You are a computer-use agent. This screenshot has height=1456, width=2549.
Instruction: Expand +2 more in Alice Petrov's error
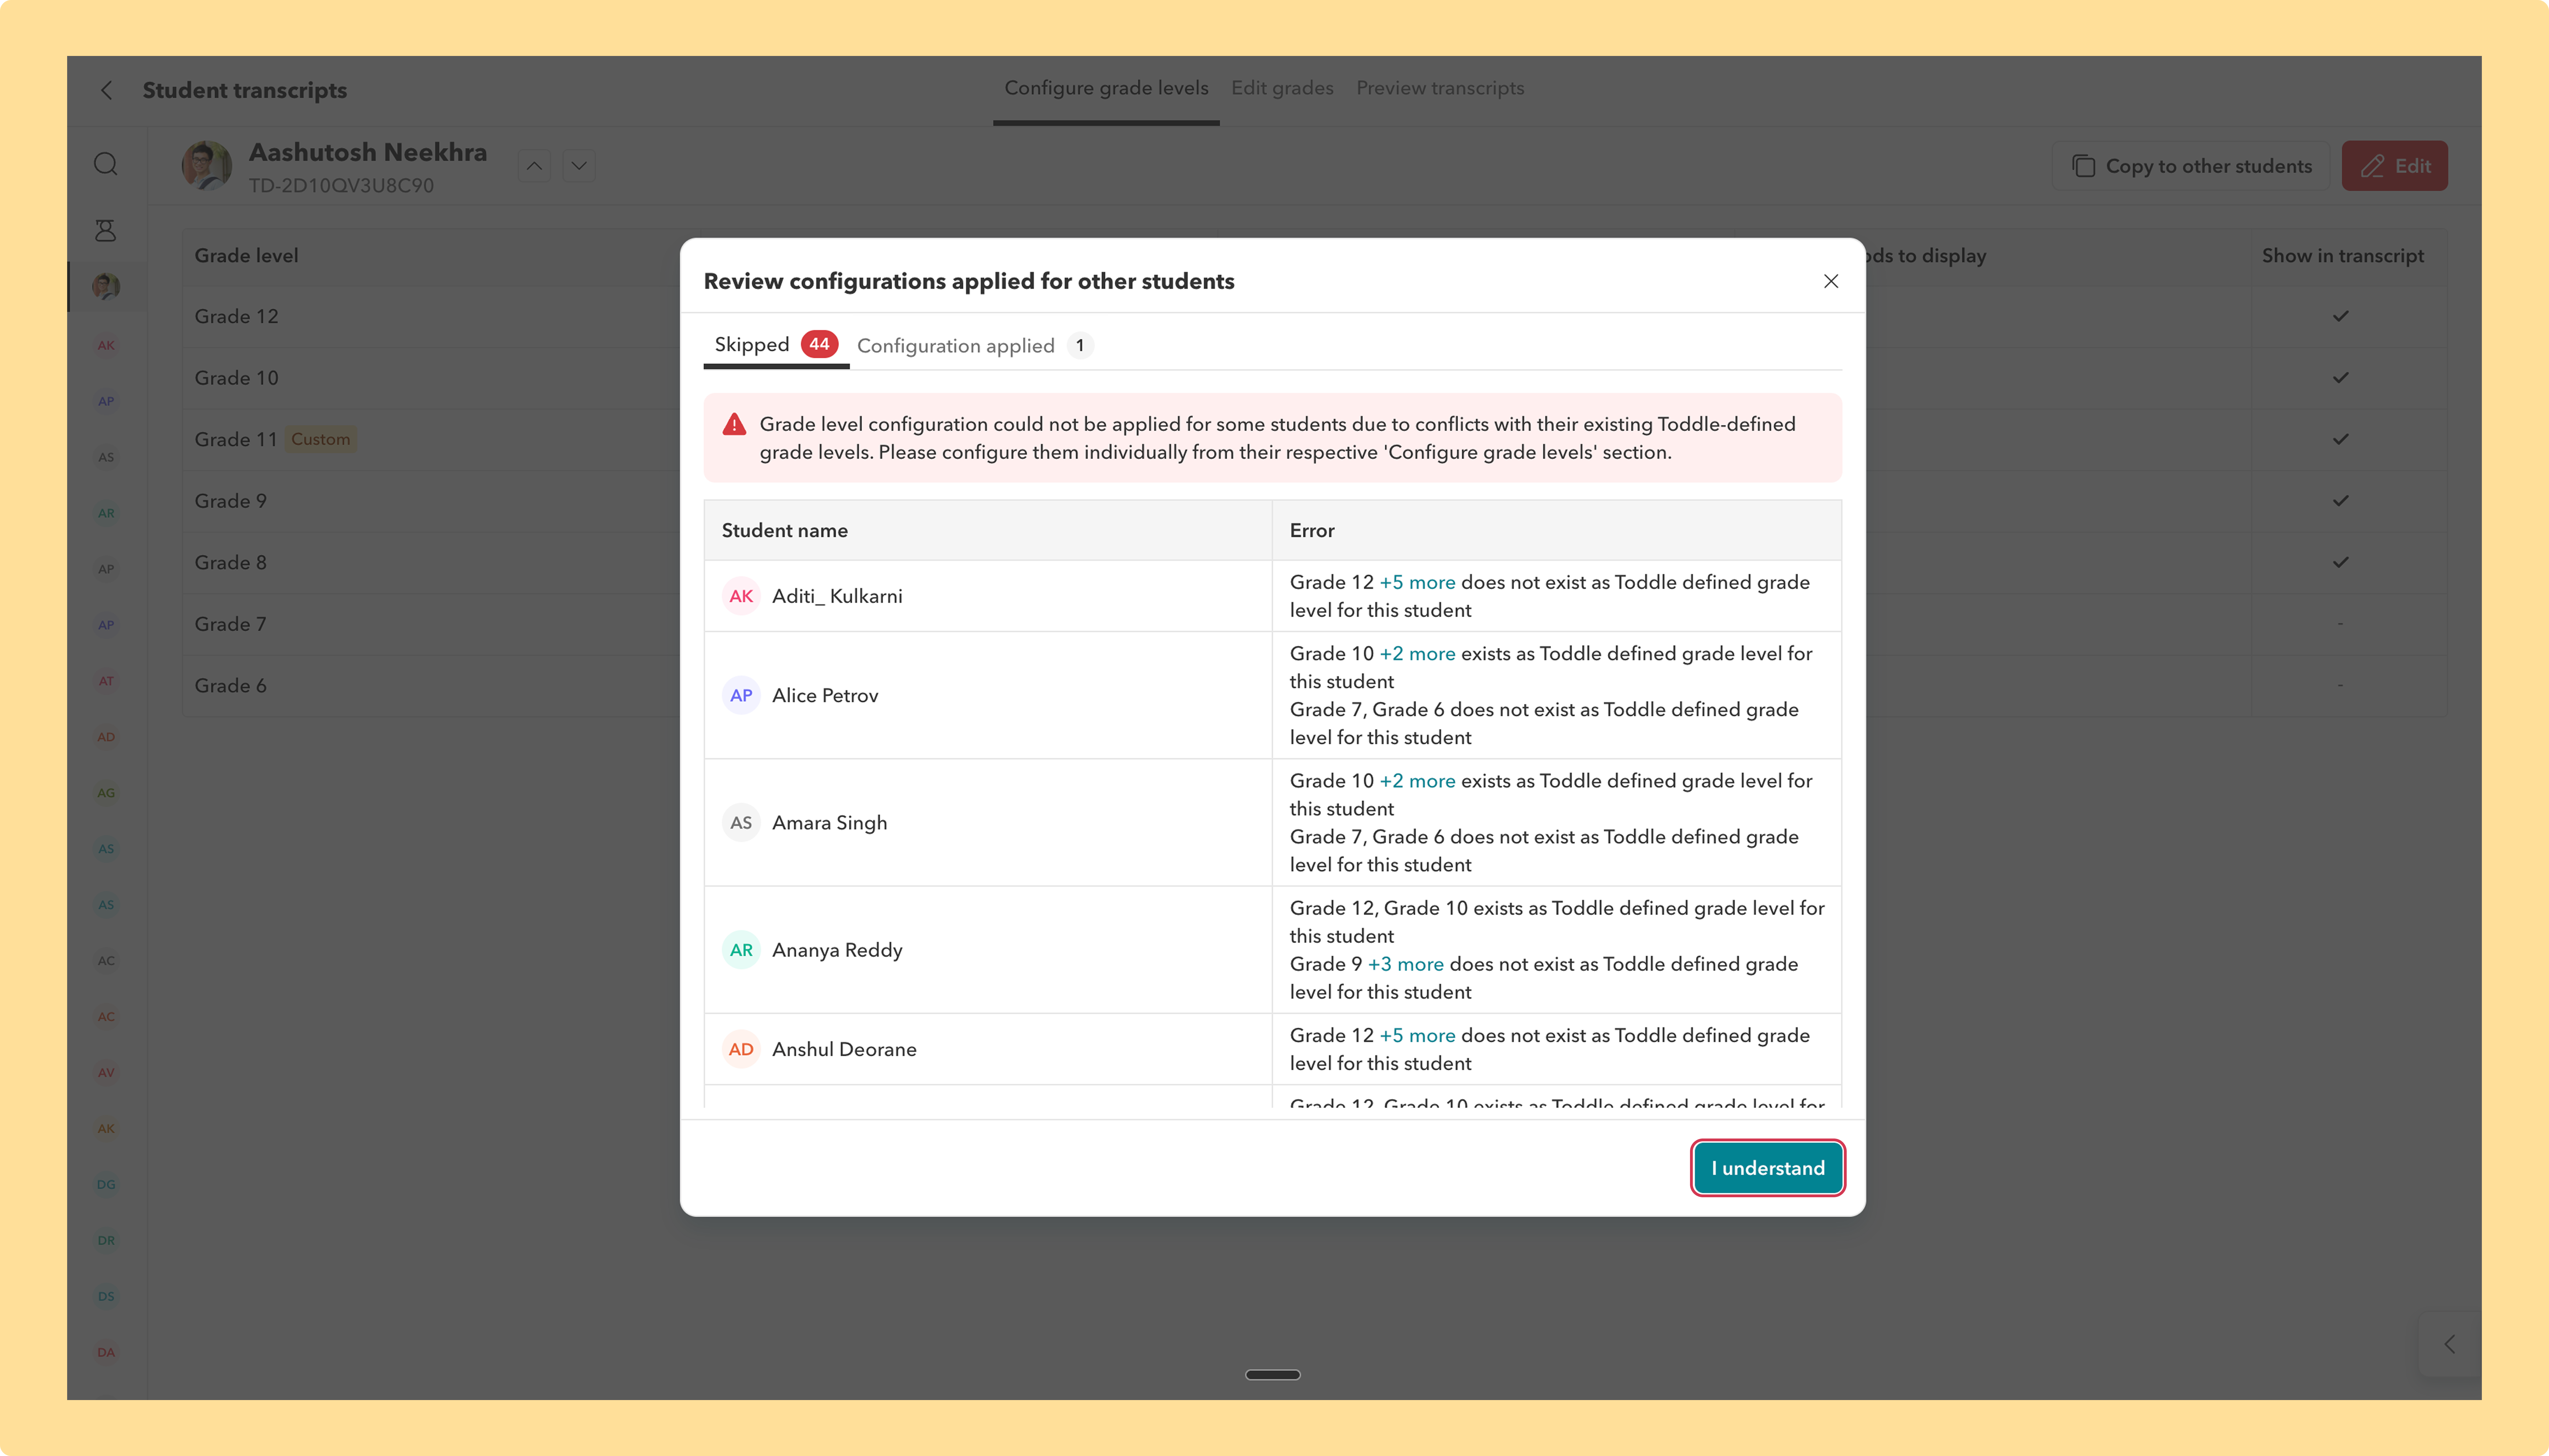pyautogui.click(x=1417, y=653)
